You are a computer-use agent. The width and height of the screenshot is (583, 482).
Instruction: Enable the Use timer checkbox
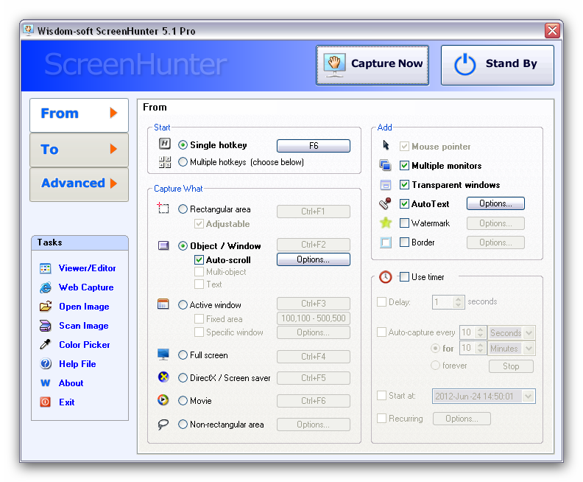[404, 276]
